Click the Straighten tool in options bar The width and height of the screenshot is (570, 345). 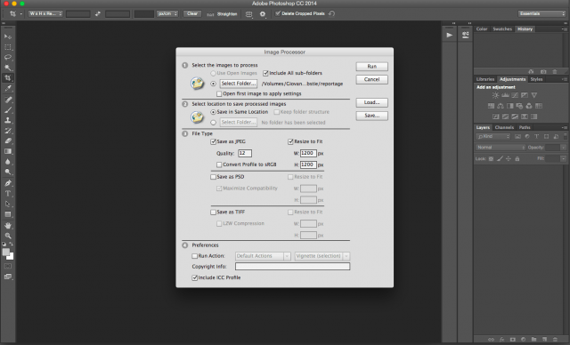(x=222, y=14)
